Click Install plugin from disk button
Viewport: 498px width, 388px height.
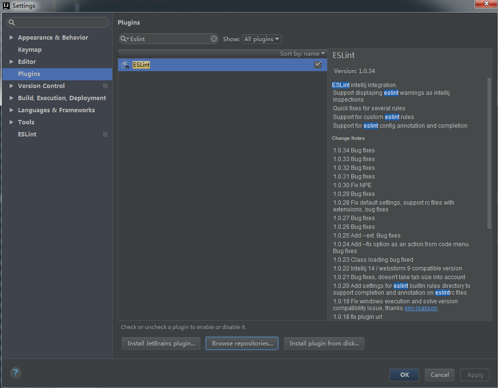pos(324,343)
